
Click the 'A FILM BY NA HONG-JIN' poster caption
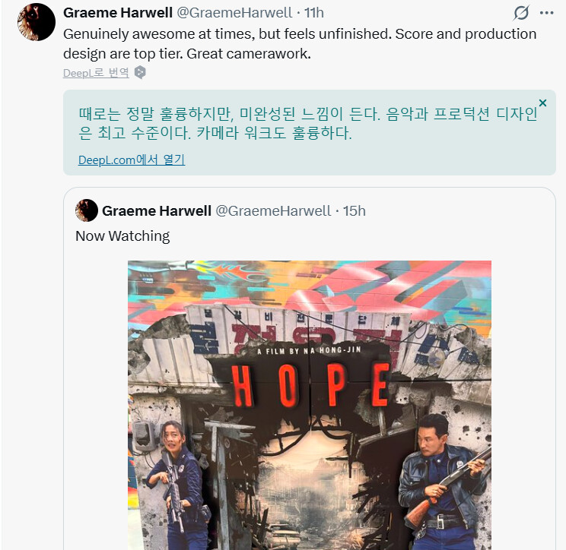pos(309,350)
